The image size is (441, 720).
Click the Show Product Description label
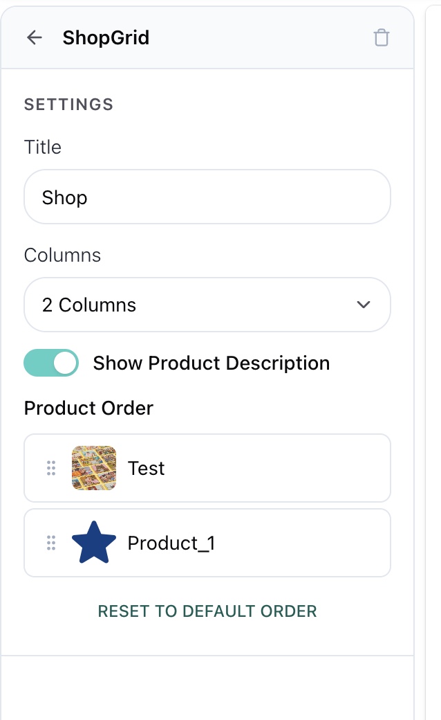pos(212,363)
